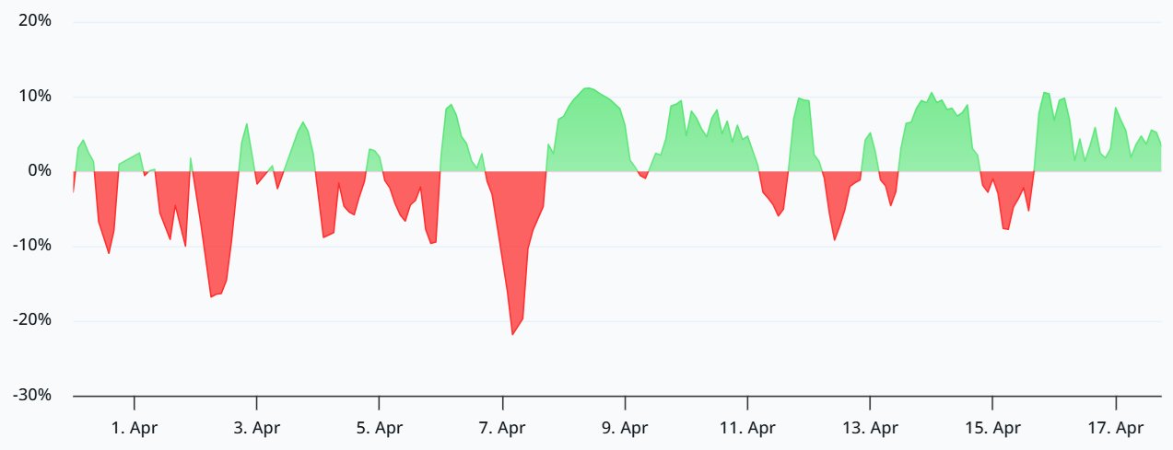Click the 20% y-axis label
This screenshot has width=1173, height=450.
click(34, 21)
